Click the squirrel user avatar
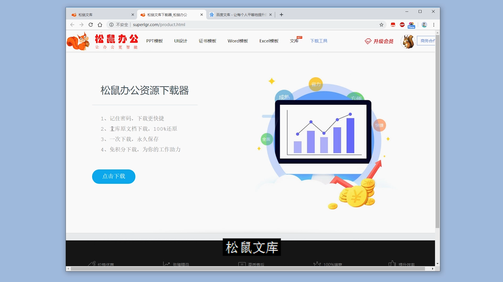Image resolution: width=503 pixels, height=282 pixels. [408, 42]
